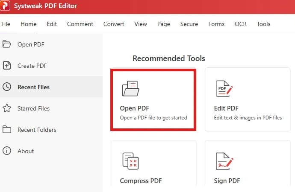Click the Systweak PDF Editor logo icon
The height and width of the screenshot is (192, 295).
click(x=5, y=6)
